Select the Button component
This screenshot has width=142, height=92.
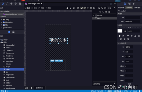click(7, 48)
